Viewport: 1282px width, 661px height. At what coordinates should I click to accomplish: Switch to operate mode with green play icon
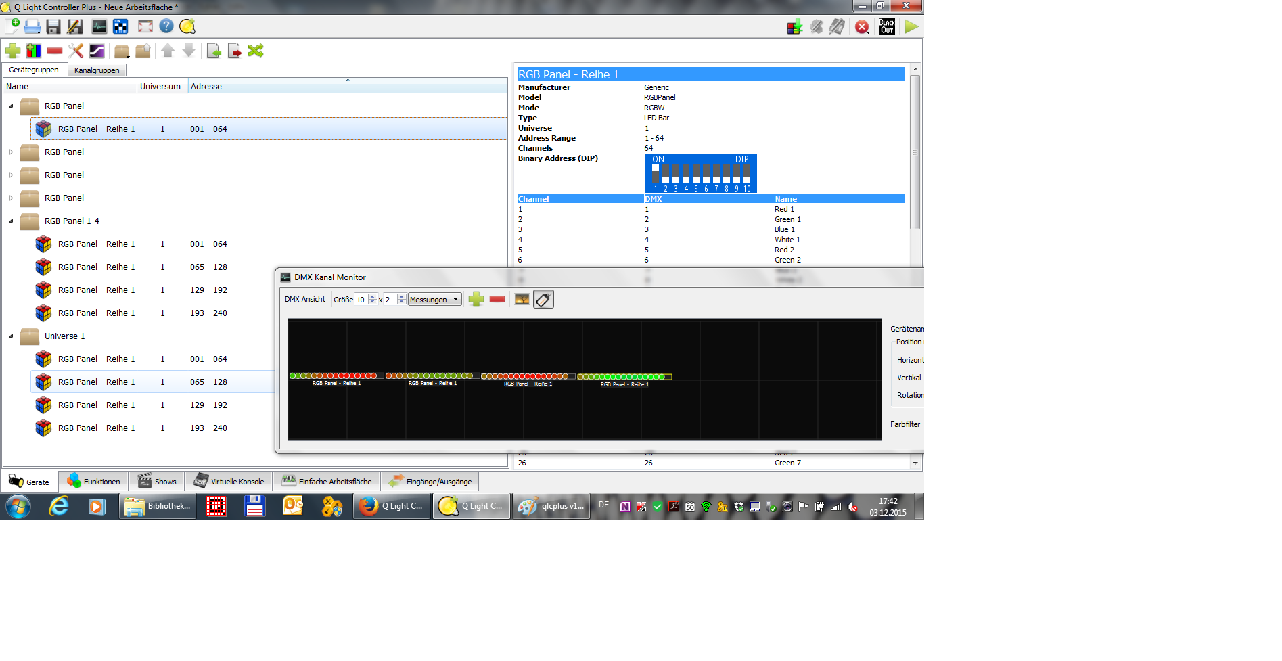click(911, 26)
